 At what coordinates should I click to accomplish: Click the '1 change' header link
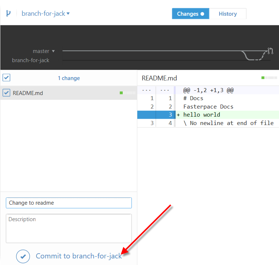[x=69, y=78]
